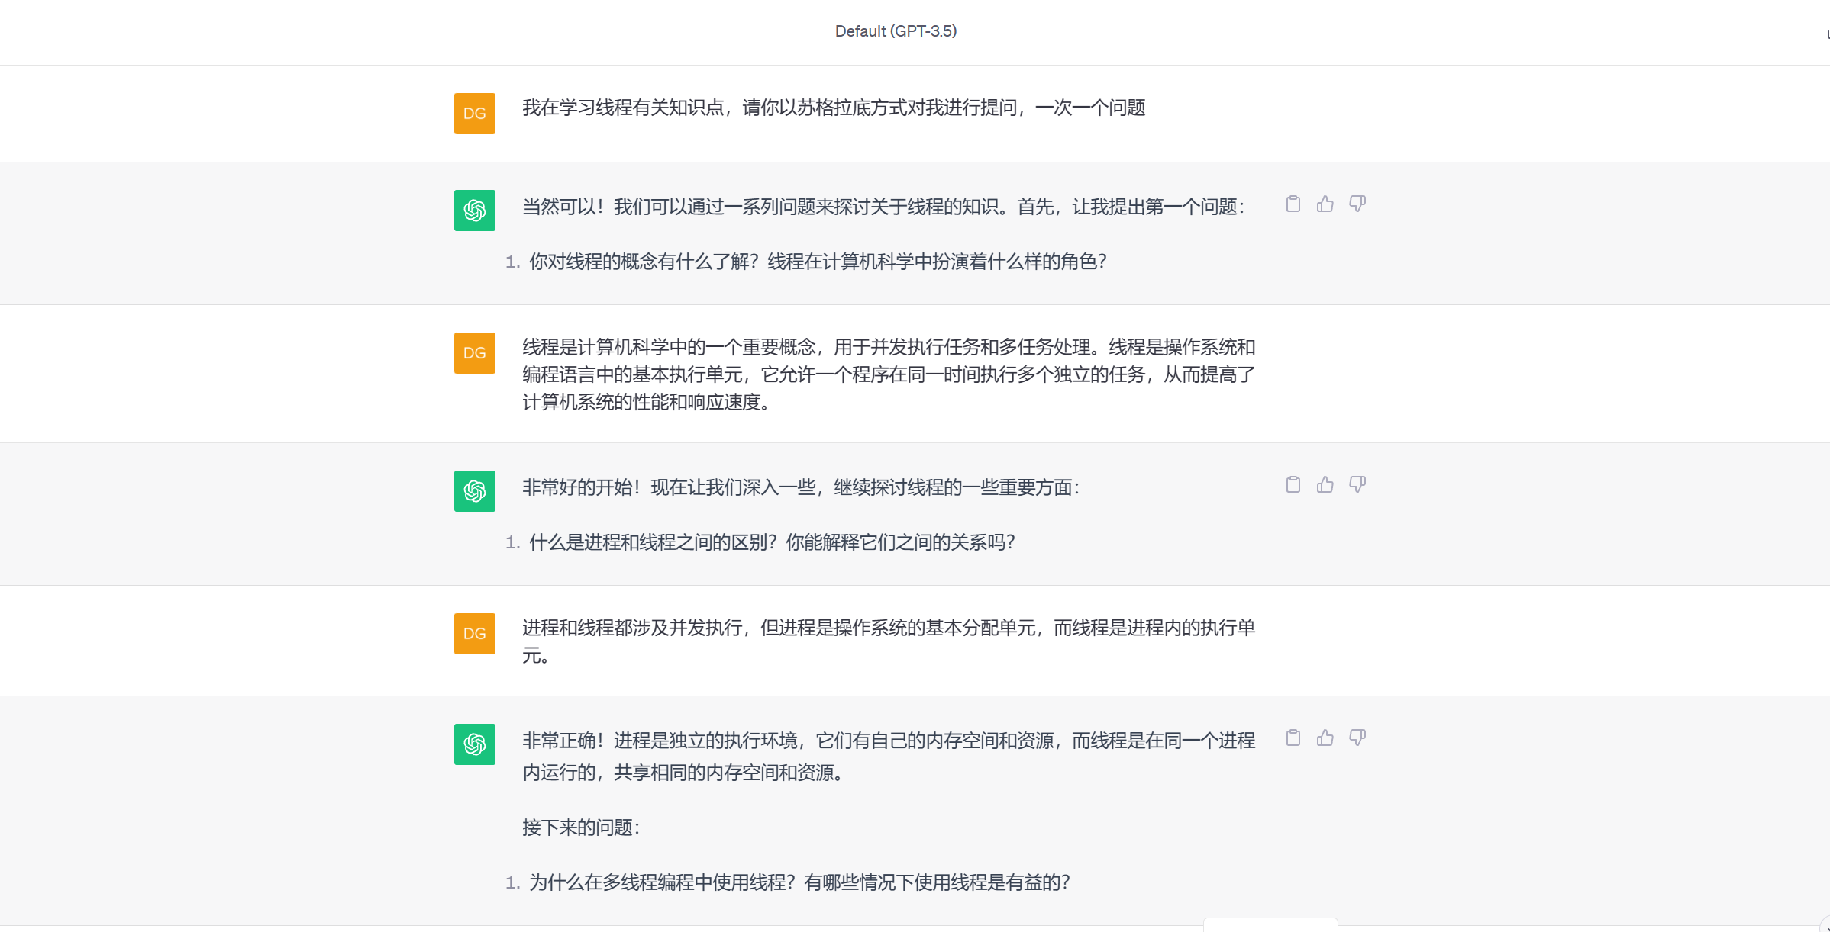Copy the second reply about processes versus threads
Image resolution: width=1830 pixels, height=932 pixels.
1293,484
